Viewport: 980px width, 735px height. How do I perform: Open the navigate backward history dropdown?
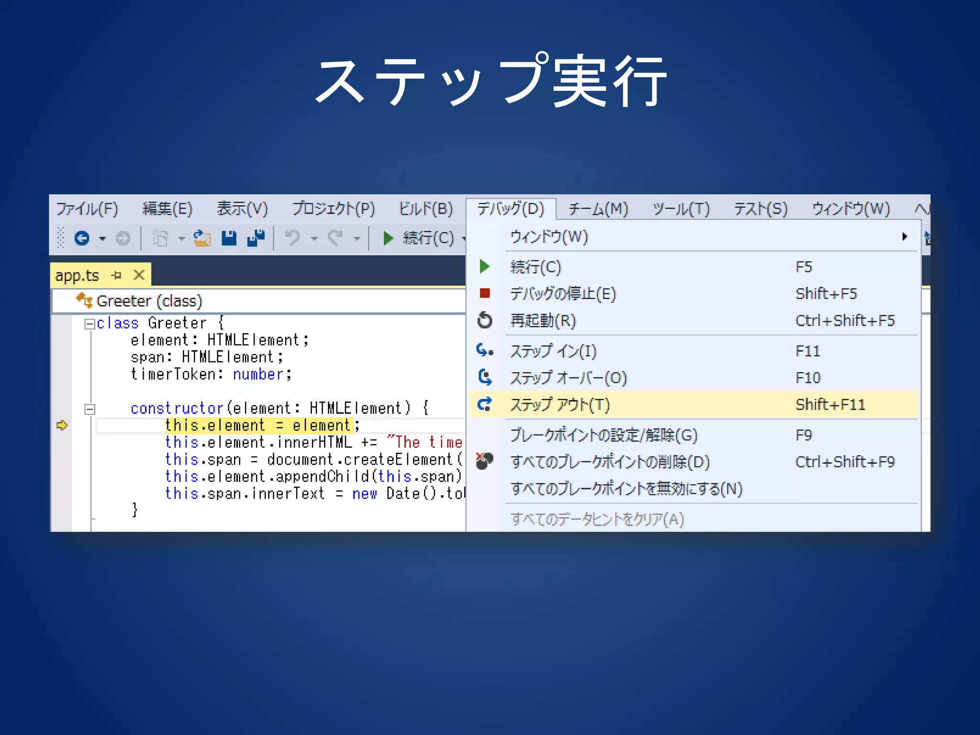click(x=102, y=238)
